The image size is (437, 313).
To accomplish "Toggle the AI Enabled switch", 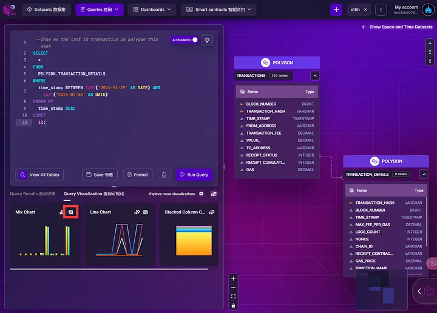I will (x=194, y=39).
